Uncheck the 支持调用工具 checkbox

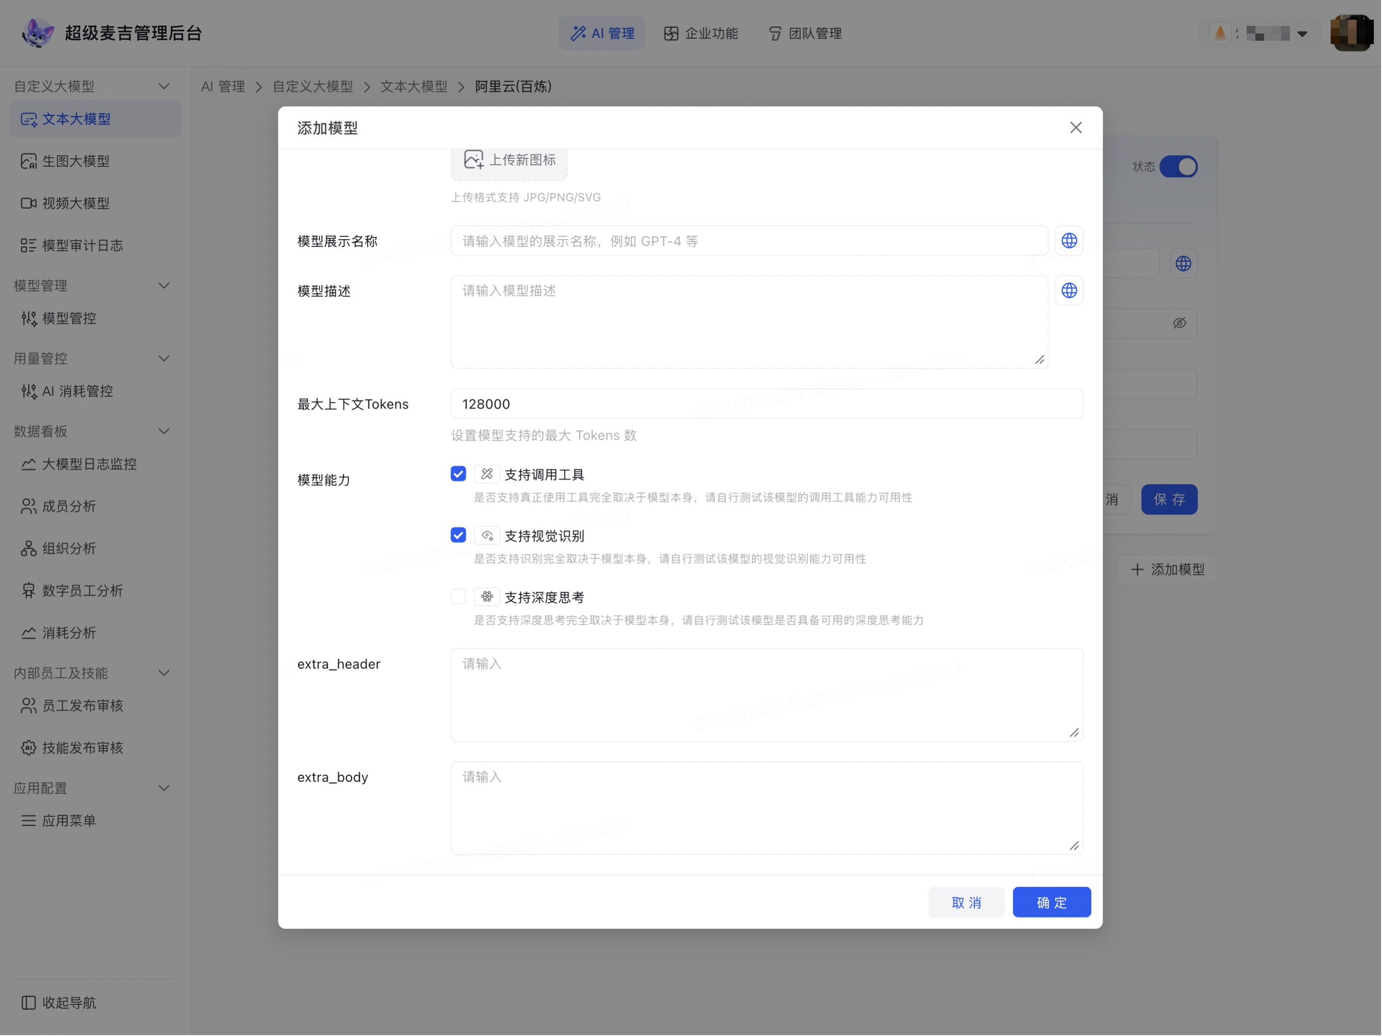458,474
